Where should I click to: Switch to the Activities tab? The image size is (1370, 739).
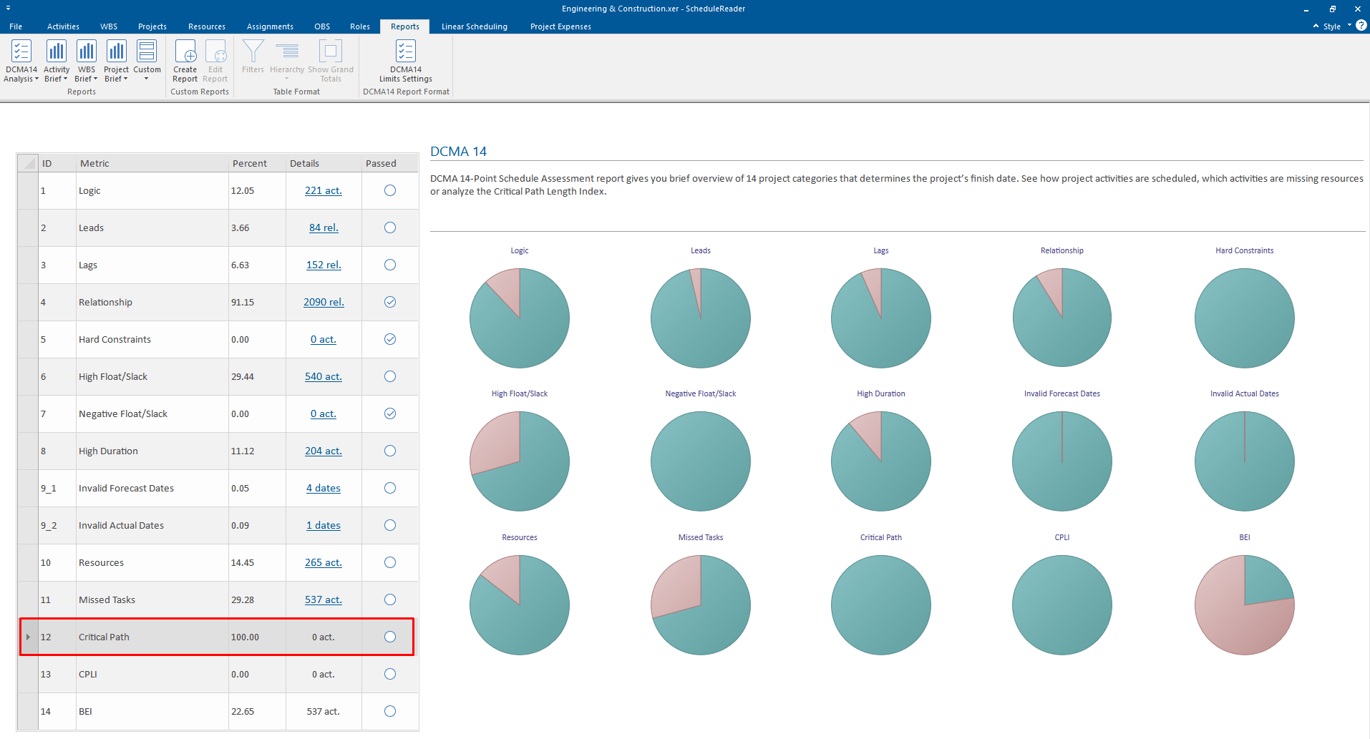pyautogui.click(x=63, y=26)
